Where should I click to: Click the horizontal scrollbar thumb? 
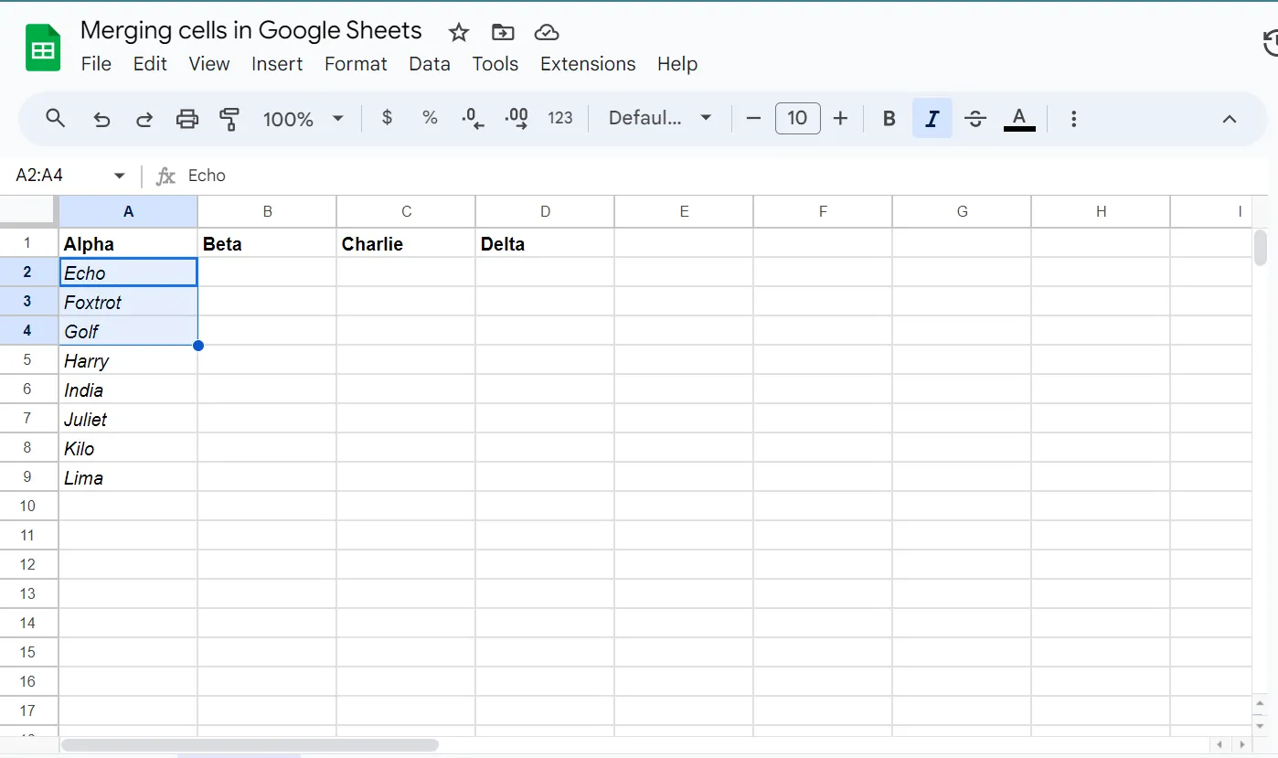click(250, 745)
